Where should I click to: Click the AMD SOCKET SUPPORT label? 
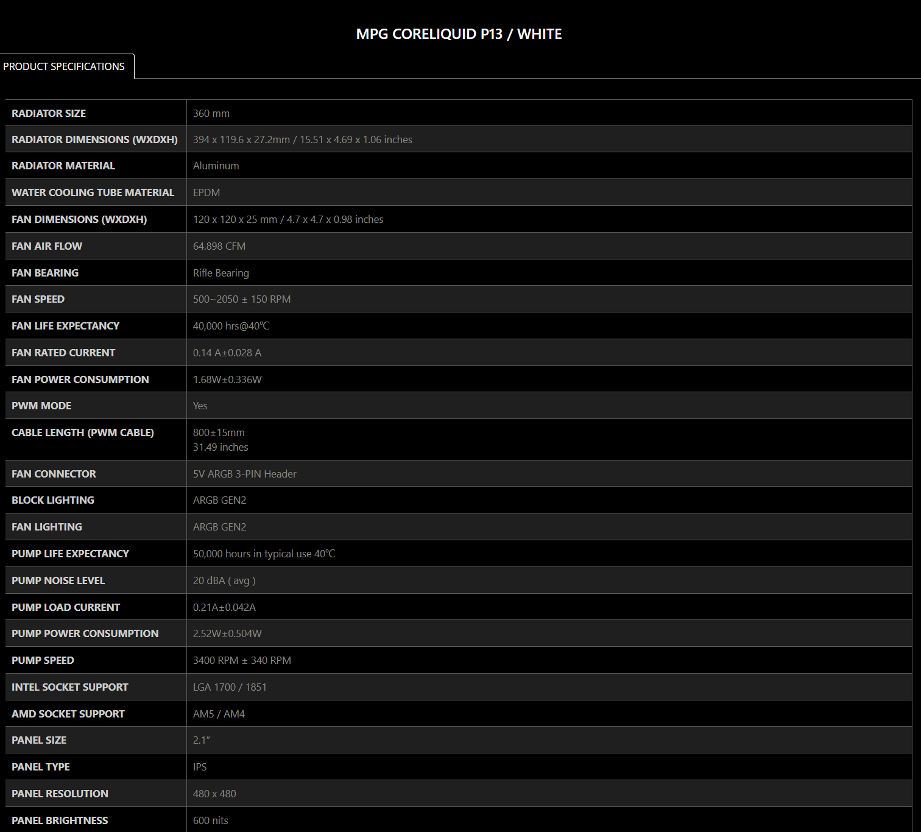pos(68,714)
